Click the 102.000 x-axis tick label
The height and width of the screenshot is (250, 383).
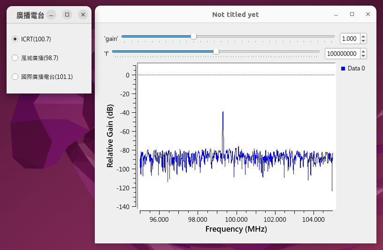click(x=275, y=219)
